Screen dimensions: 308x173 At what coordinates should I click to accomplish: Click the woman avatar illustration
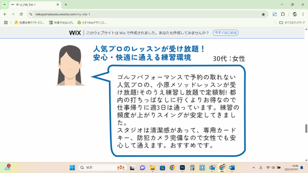click(70, 65)
